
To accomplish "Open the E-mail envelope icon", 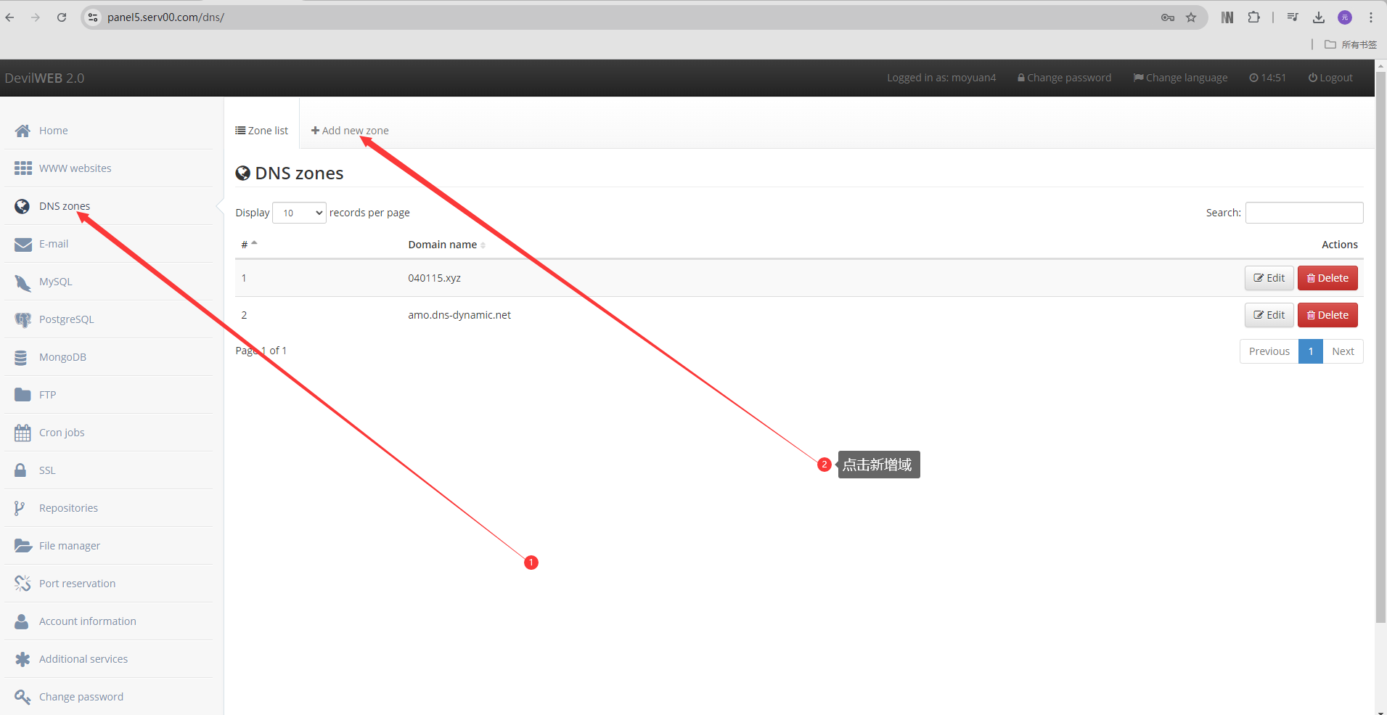I will (x=22, y=244).
